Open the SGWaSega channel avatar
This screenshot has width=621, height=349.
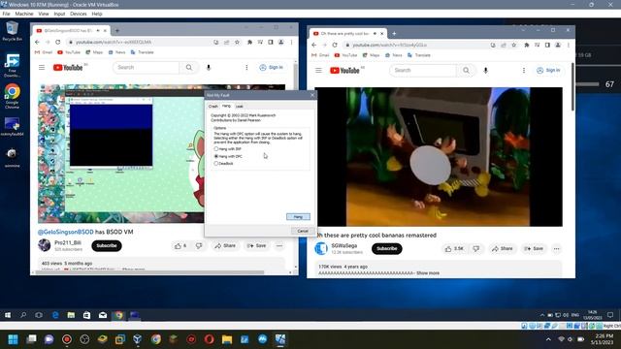coord(321,248)
